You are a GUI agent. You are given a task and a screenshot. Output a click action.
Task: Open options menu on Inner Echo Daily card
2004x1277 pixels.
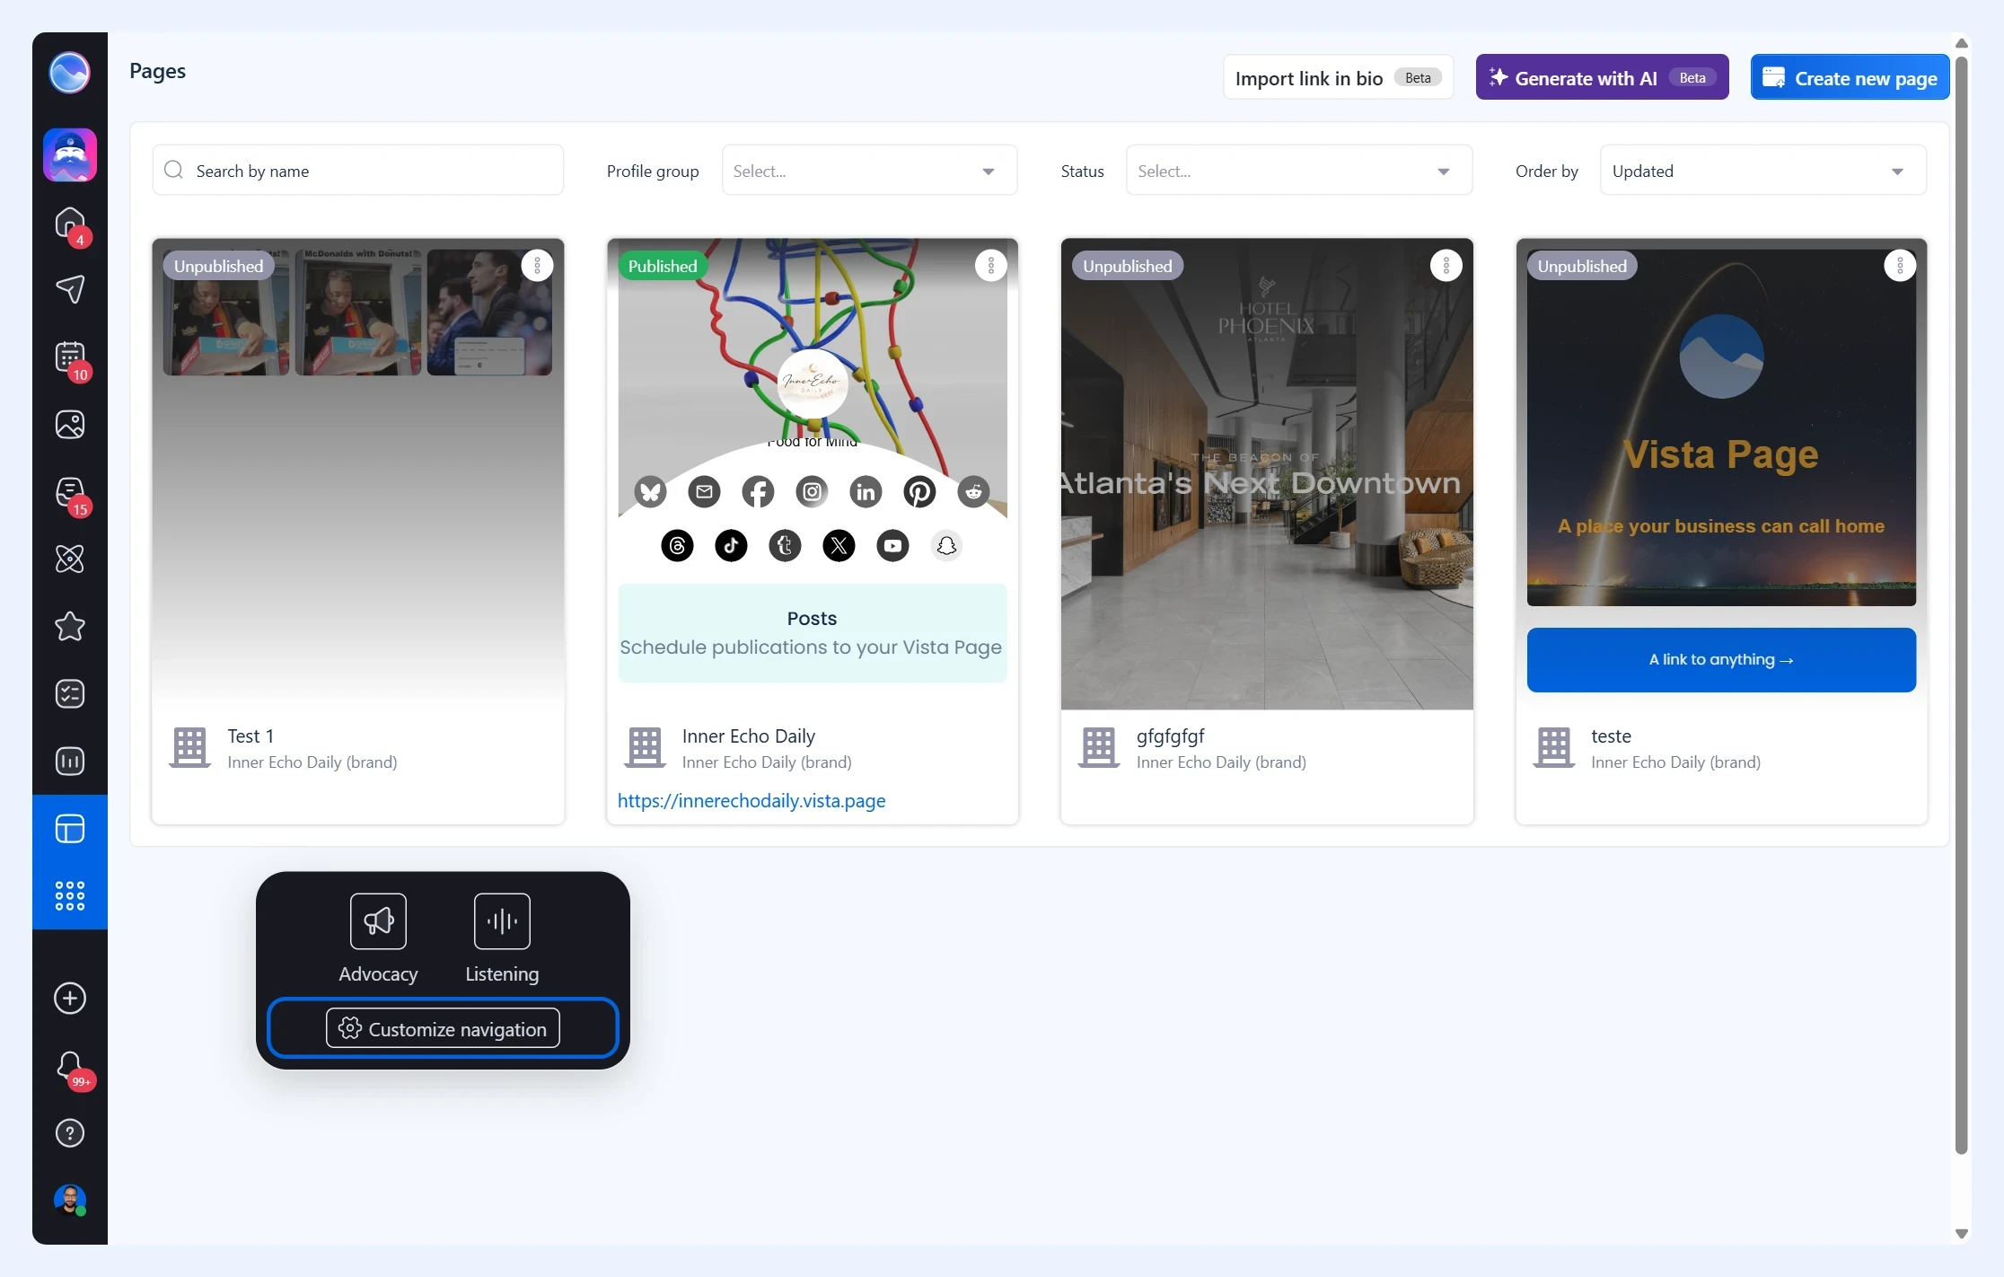(x=991, y=266)
